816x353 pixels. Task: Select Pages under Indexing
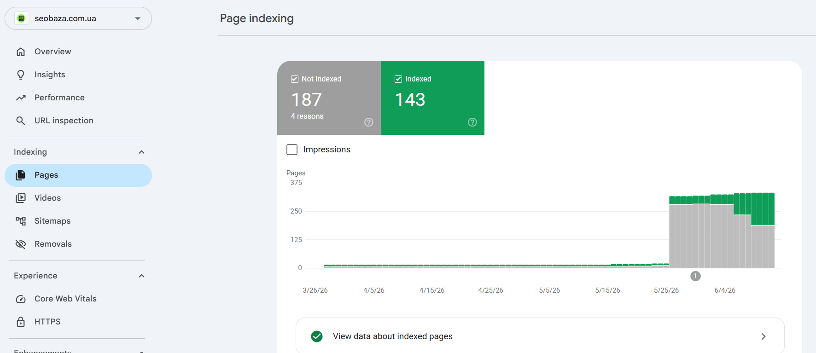coord(78,175)
